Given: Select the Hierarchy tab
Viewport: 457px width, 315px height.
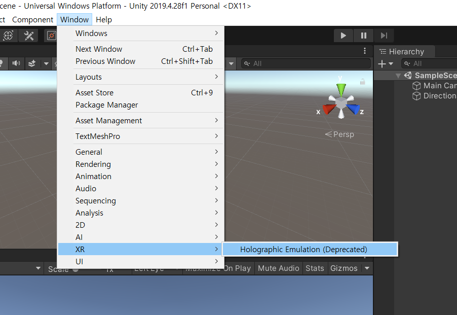Looking at the screenshot, I should (x=405, y=52).
